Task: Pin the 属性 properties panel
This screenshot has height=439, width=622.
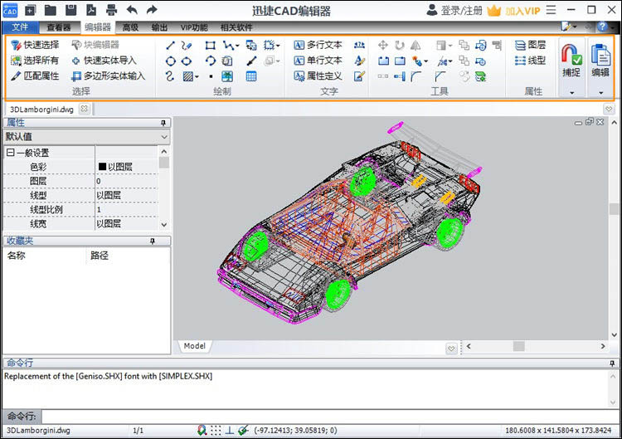Action: pos(163,123)
